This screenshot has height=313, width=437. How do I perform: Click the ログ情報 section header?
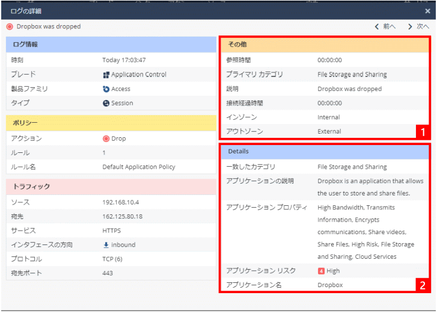click(x=111, y=45)
